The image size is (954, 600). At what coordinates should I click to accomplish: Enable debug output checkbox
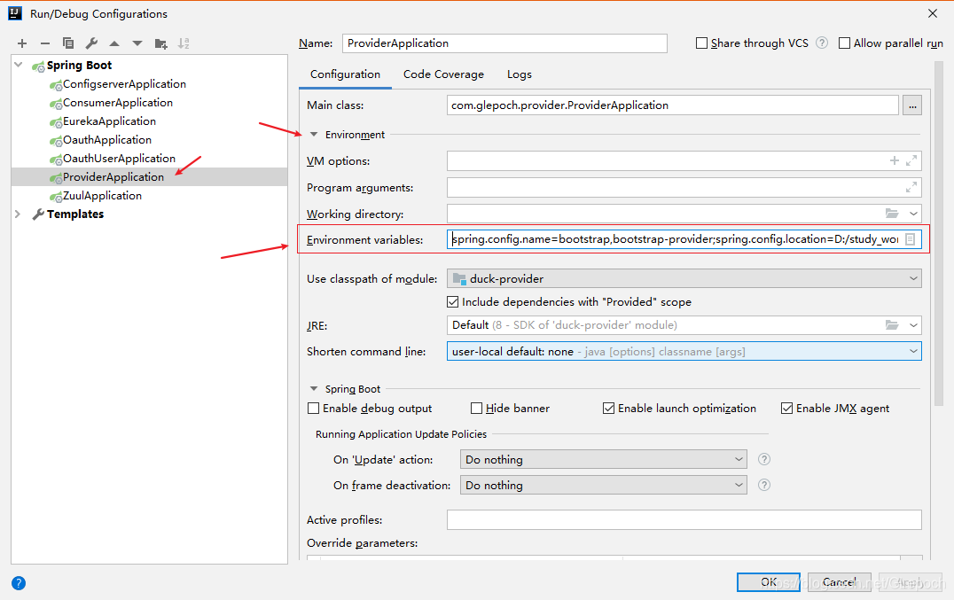point(313,409)
